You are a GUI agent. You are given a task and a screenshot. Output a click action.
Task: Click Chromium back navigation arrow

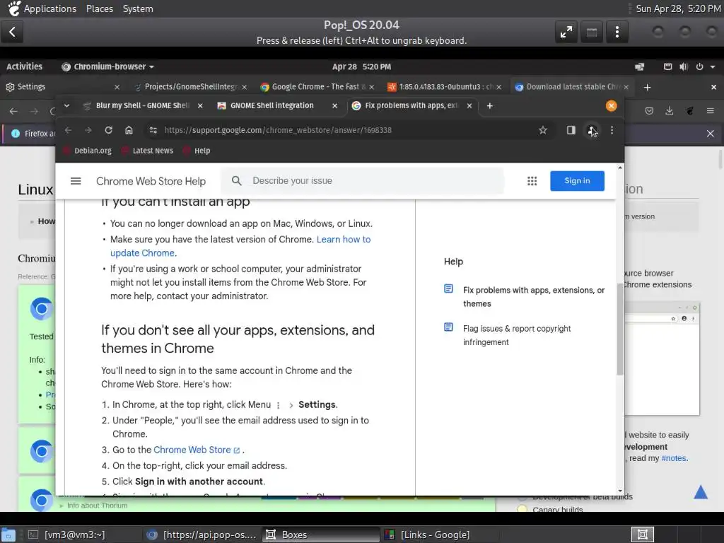[69, 130]
